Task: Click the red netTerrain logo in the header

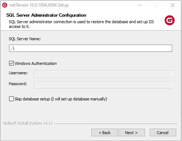Action: (170, 20)
